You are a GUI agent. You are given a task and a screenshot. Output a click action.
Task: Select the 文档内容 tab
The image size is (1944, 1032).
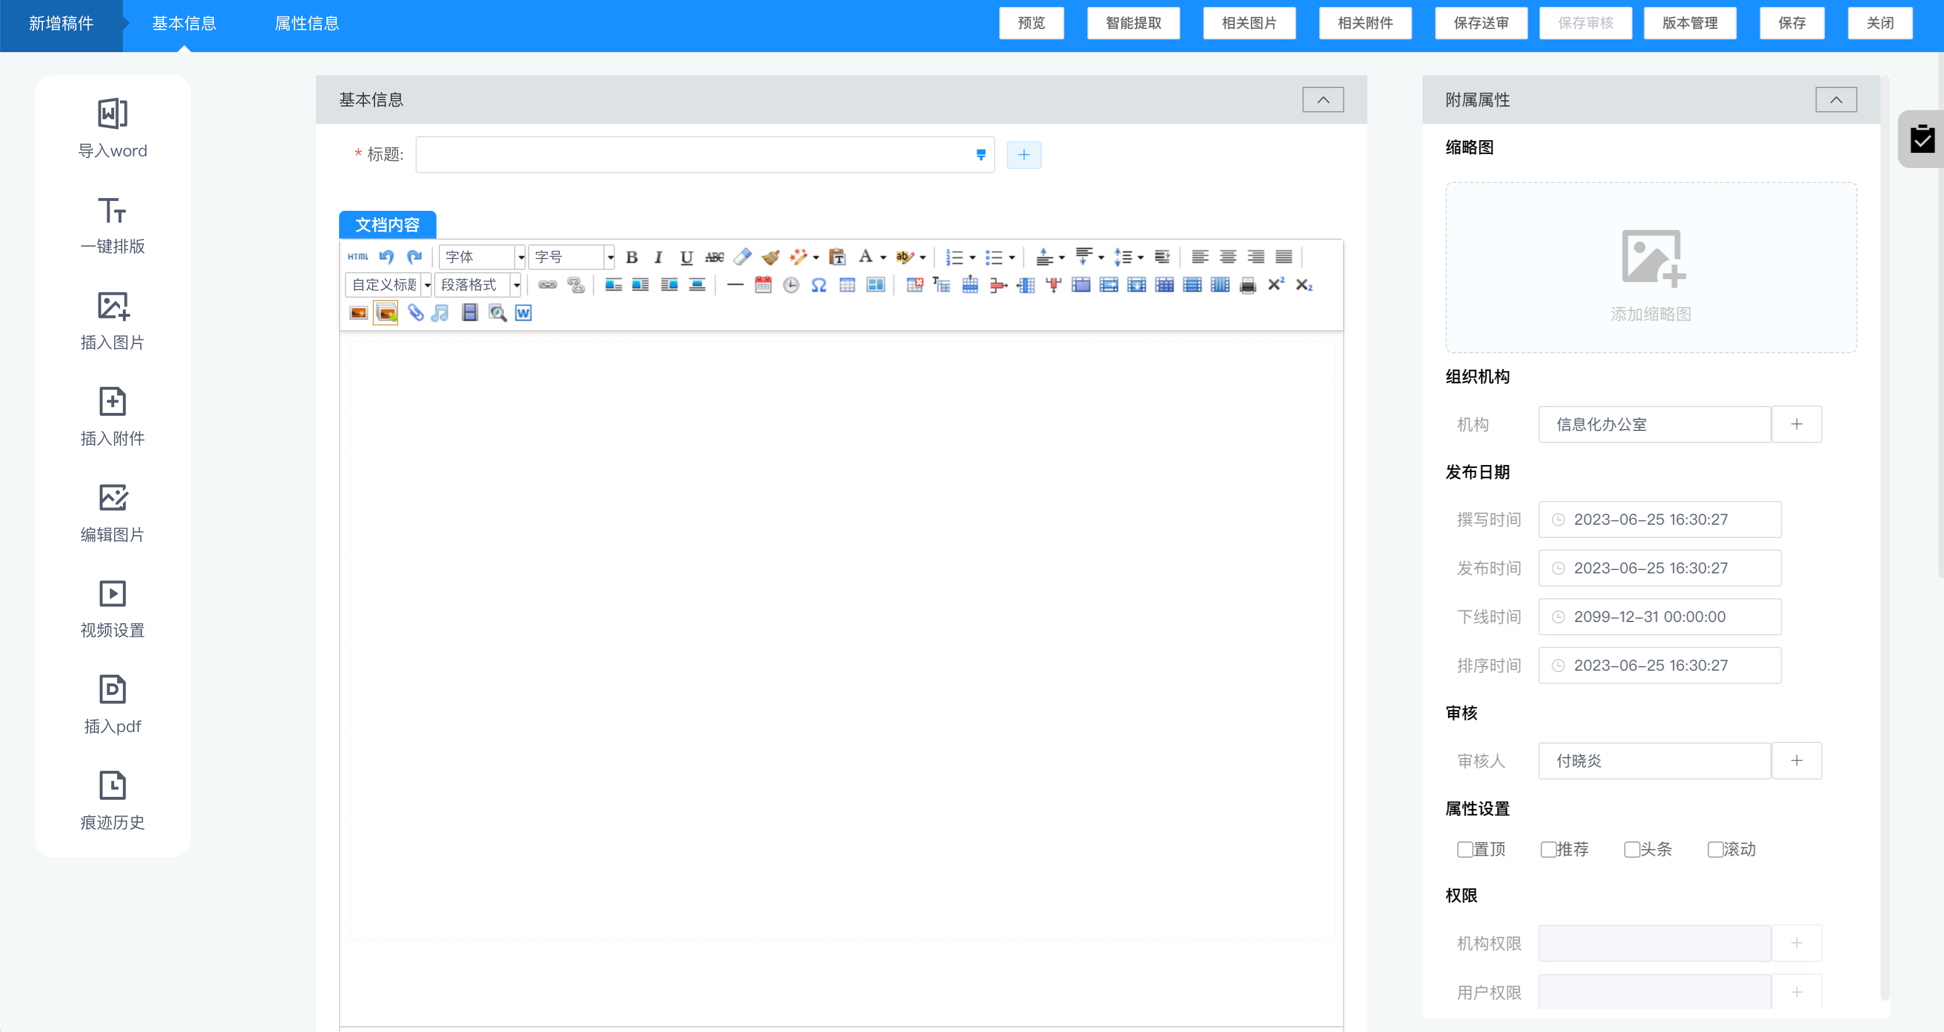pyautogui.click(x=387, y=225)
